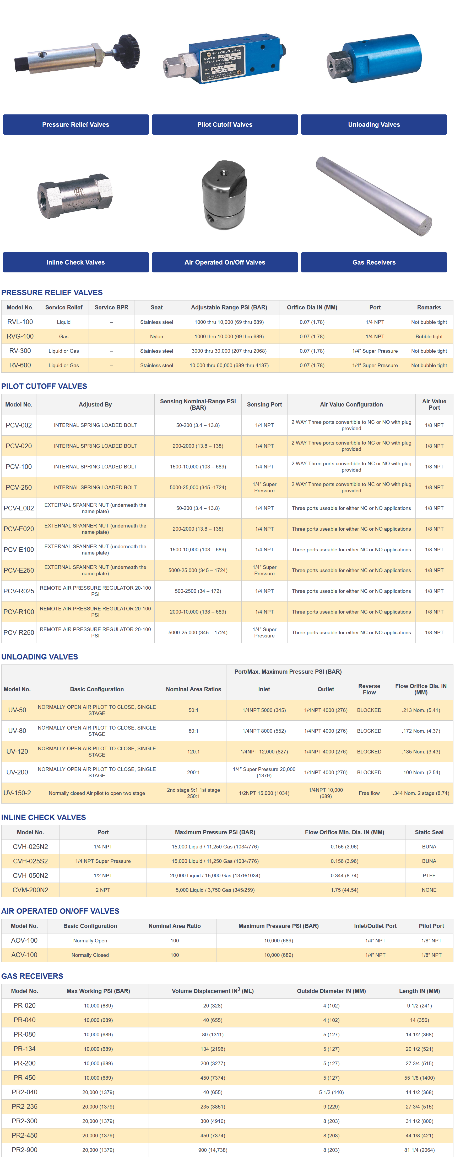Image resolution: width=455 pixels, height=1161 pixels.
Task: Click the ACV-100 model number
Action: pyautogui.click(x=24, y=954)
